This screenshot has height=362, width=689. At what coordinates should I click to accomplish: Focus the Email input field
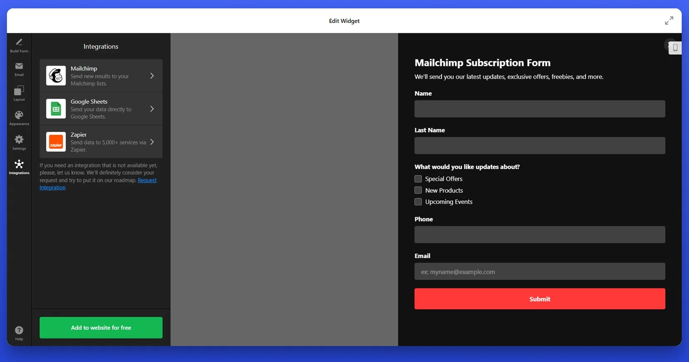(540, 271)
